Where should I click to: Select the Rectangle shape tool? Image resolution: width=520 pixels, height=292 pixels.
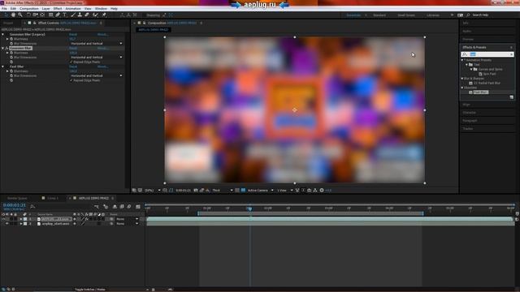pos(50,15)
